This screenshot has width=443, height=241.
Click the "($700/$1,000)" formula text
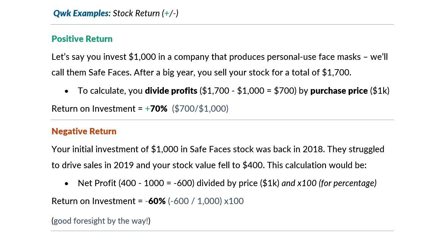(200, 109)
